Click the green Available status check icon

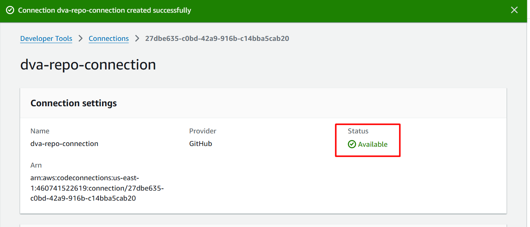tap(352, 144)
